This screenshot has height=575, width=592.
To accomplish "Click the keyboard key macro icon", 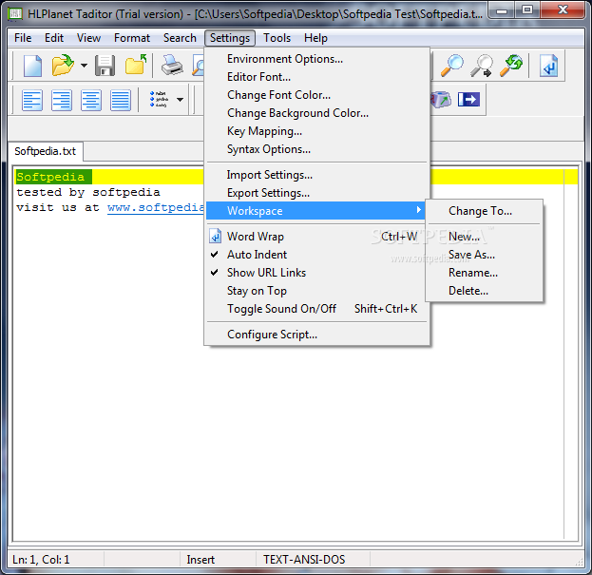I will point(440,100).
